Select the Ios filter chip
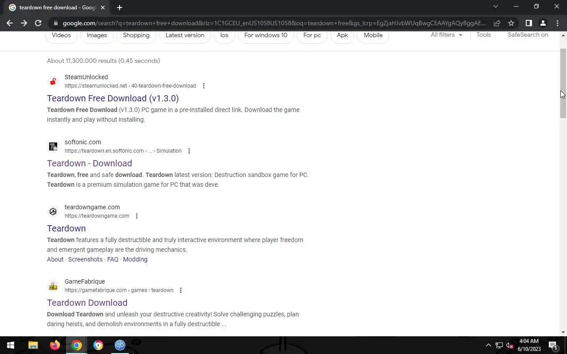567x354 pixels. 225,35
